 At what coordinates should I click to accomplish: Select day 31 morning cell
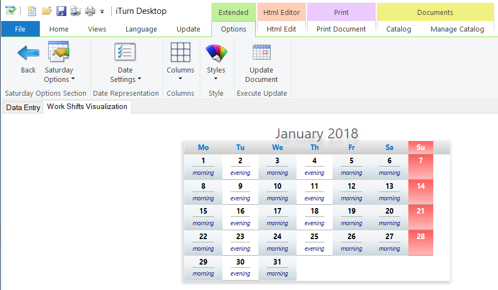point(277,268)
